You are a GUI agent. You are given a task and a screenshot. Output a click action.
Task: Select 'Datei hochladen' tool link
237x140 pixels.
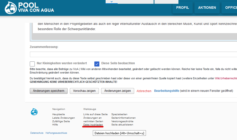[93, 125]
